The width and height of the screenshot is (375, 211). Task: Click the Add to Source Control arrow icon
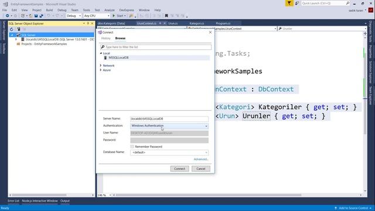(x=336, y=208)
